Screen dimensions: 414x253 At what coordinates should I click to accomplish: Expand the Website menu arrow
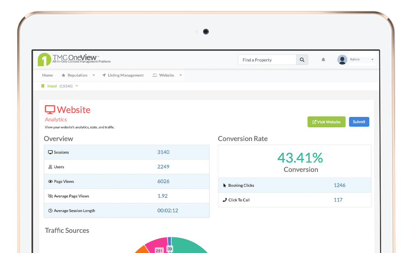tap(181, 75)
